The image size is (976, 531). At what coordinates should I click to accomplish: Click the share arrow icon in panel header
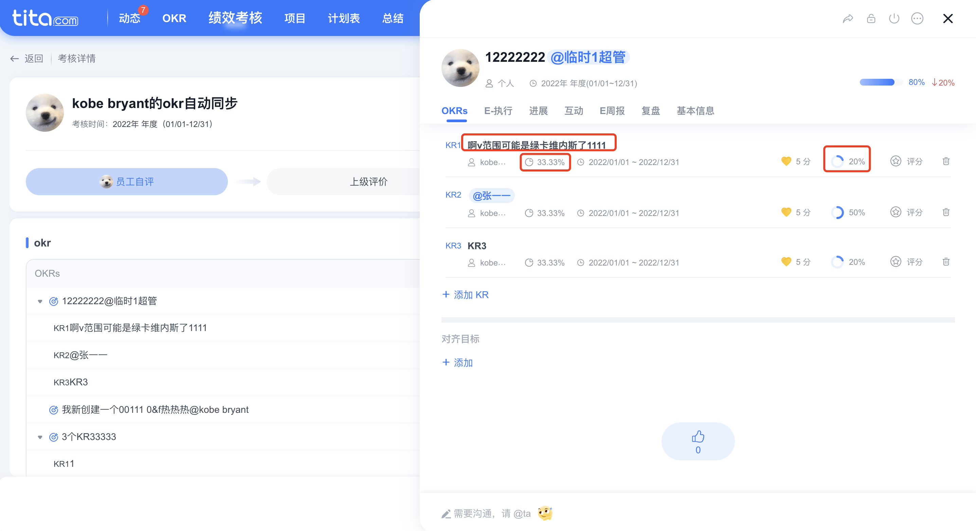848,19
